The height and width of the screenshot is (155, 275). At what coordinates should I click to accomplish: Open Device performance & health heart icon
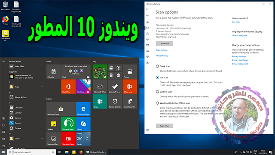click(147, 56)
